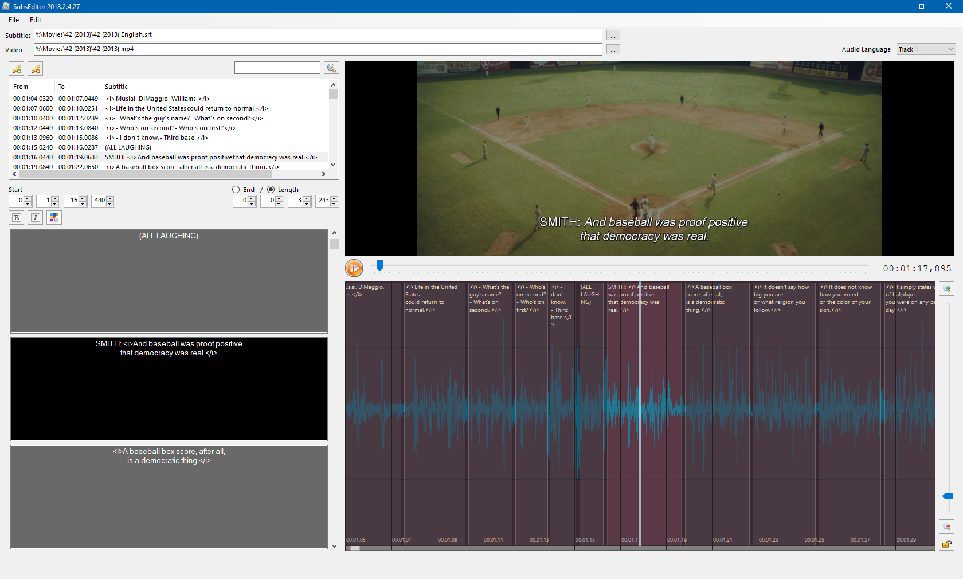Delete selected subtitle using pencil-minus icon
This screenshot has height=579, width=963.
36,69
